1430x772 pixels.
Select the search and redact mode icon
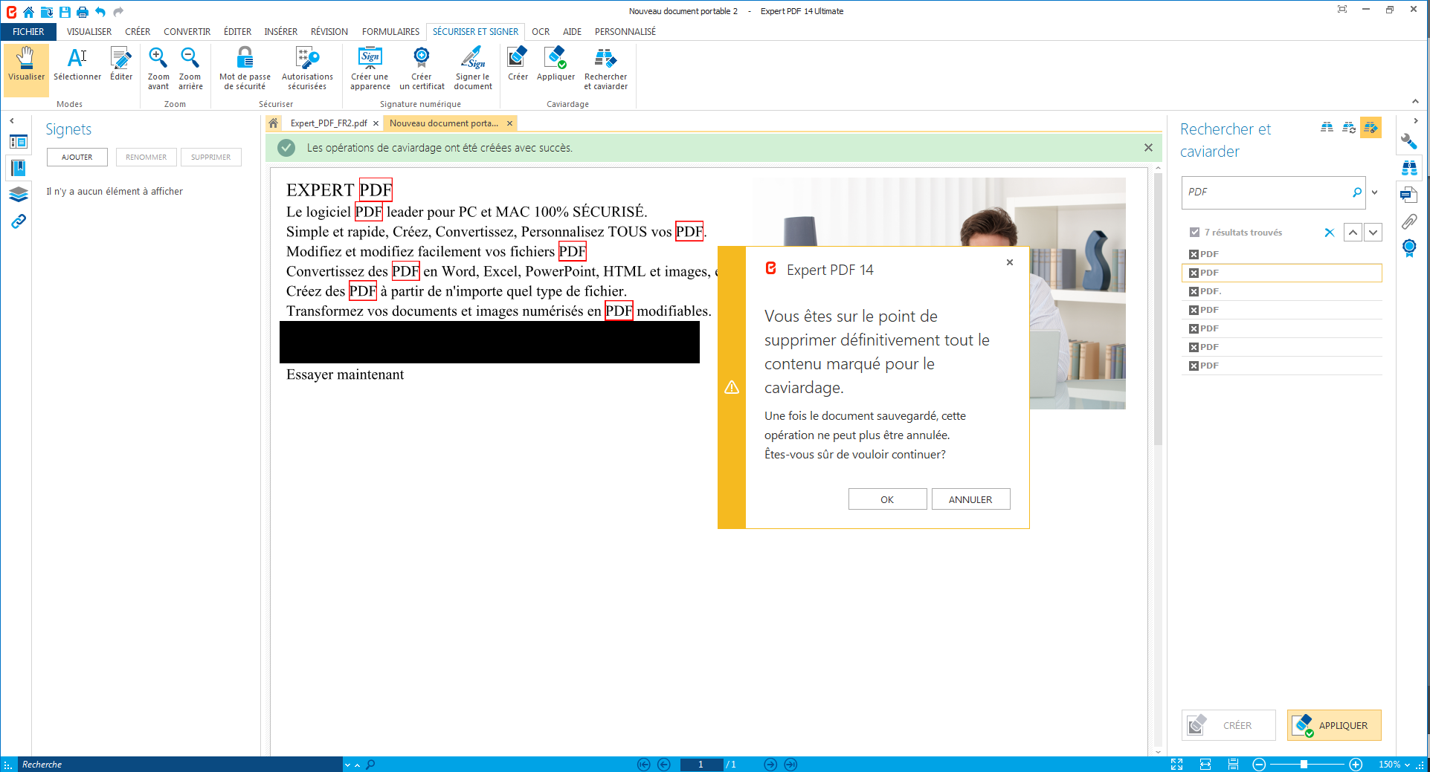click(1371, 128)
